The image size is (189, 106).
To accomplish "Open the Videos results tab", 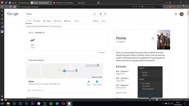I will pos(58,21).
